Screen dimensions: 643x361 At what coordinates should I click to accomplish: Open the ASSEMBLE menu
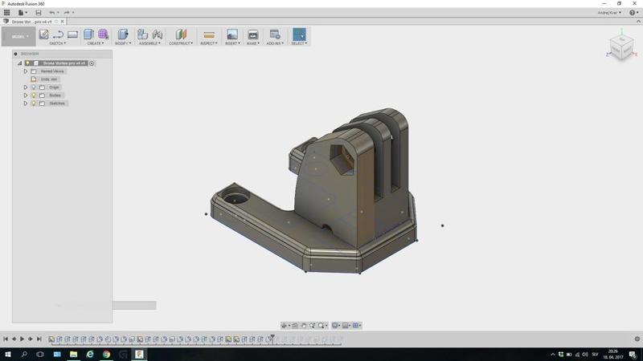(x=149, y=43)
